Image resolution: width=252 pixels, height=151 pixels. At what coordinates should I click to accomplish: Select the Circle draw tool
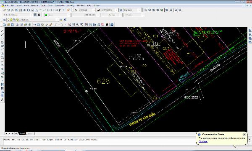point(2,54)
